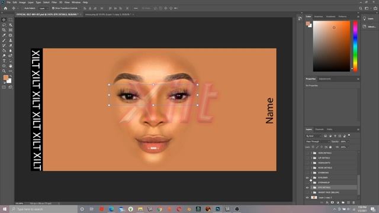Click Create new group folder icon
Image resolution: width=379 pixels, height=213 pixels.
pos(343,202)
